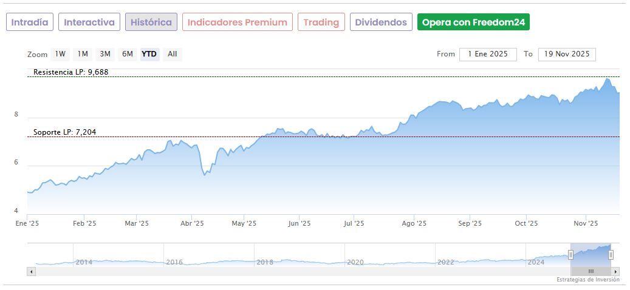This screenshot has height=290, width=630.
Task: Open the Intradía tab
Action: 30,22
